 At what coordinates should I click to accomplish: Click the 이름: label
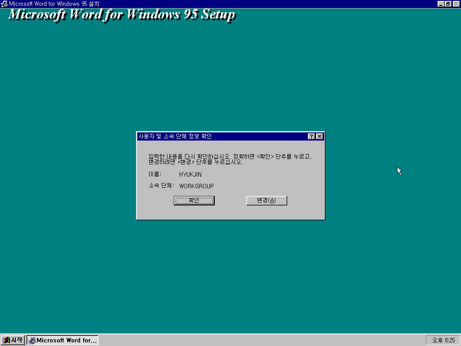click(x=155, y=174)
